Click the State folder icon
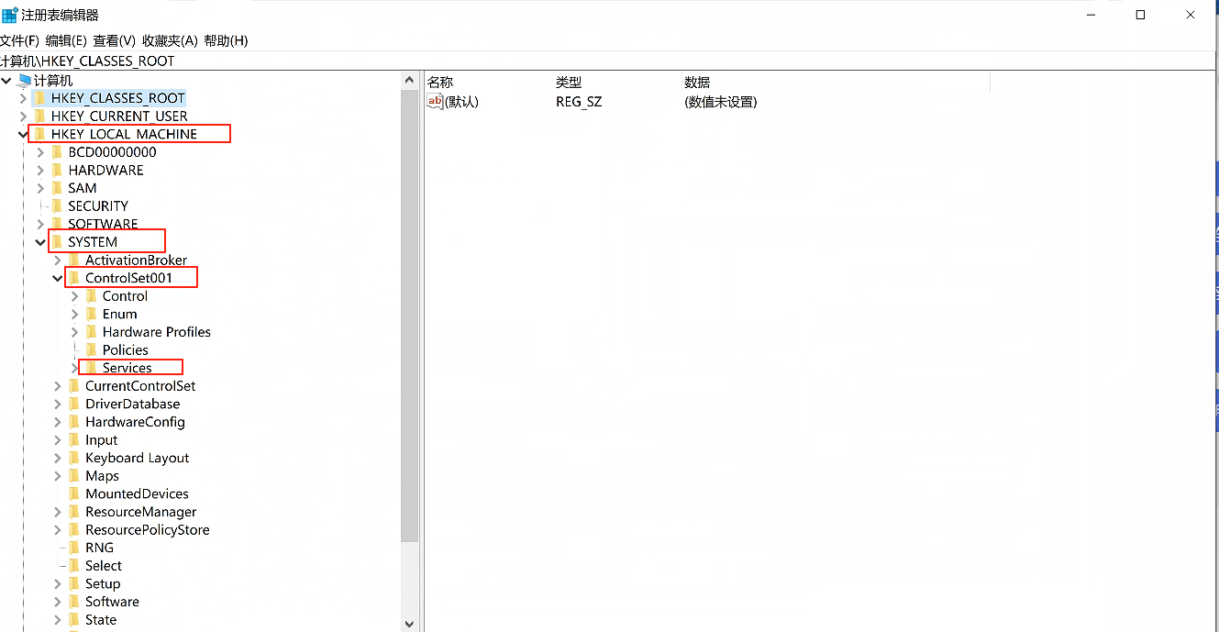The image size is (1219, 632). point(74,620)
